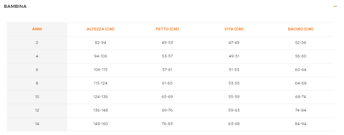Select the age 12 row label

[x=37, y=110]
